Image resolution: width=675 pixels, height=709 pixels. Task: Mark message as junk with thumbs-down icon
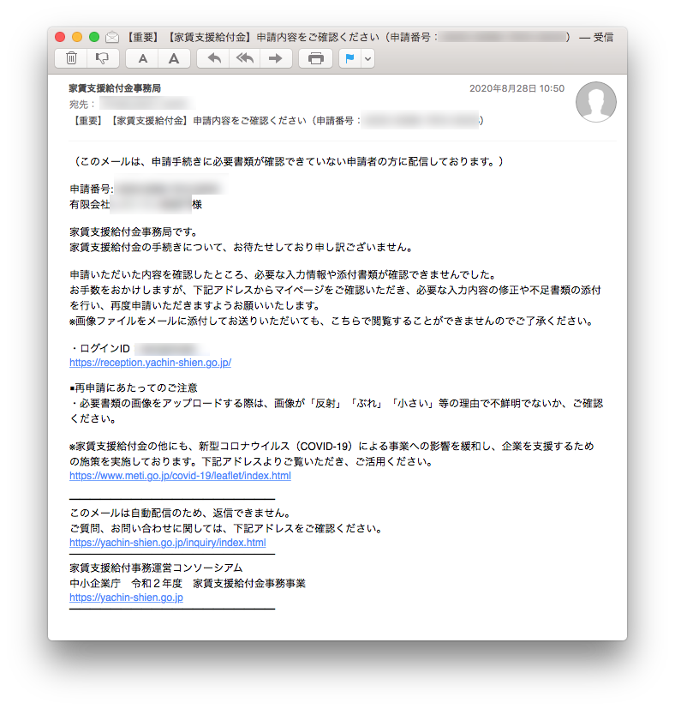coord(101,58)
